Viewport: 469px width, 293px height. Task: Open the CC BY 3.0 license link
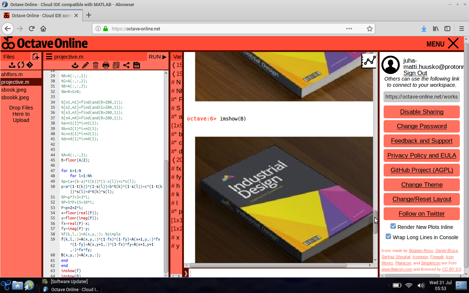point(451,269)
